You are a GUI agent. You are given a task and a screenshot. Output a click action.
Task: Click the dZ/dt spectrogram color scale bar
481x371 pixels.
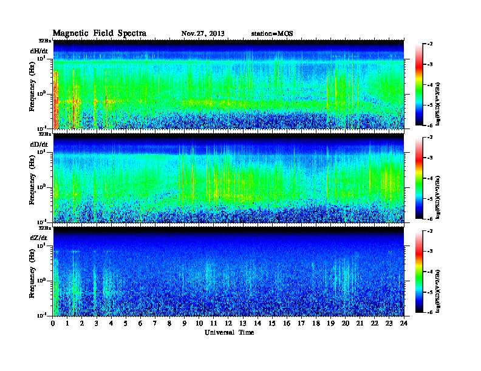tap(419, 272)
